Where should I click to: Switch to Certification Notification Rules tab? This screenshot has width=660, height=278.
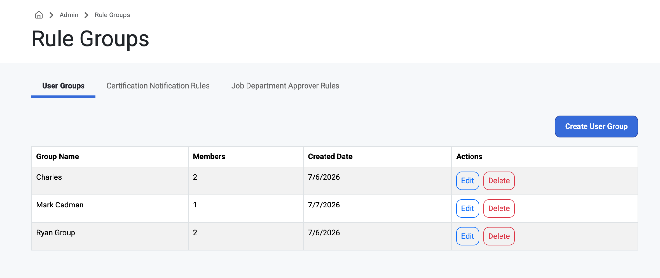[158, 86]
